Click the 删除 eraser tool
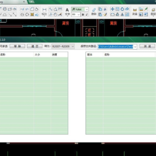Viewport: 156px width, 156px height. (94, 12)
